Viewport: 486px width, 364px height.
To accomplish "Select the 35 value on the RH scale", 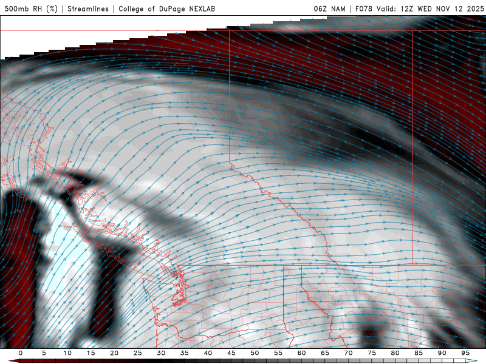I will pos(185,353).
